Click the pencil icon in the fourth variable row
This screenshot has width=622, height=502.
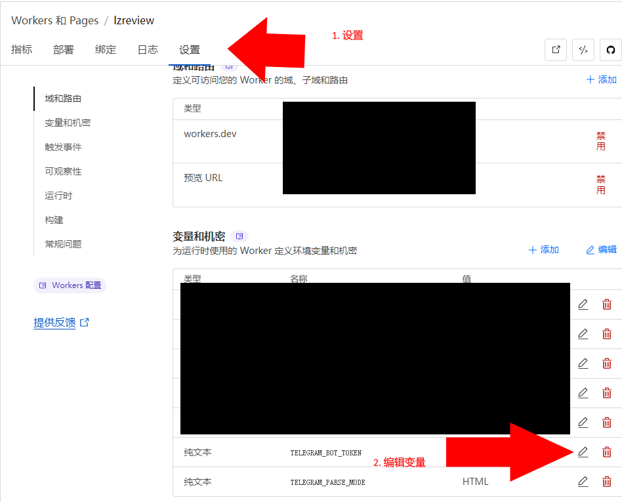583,393
